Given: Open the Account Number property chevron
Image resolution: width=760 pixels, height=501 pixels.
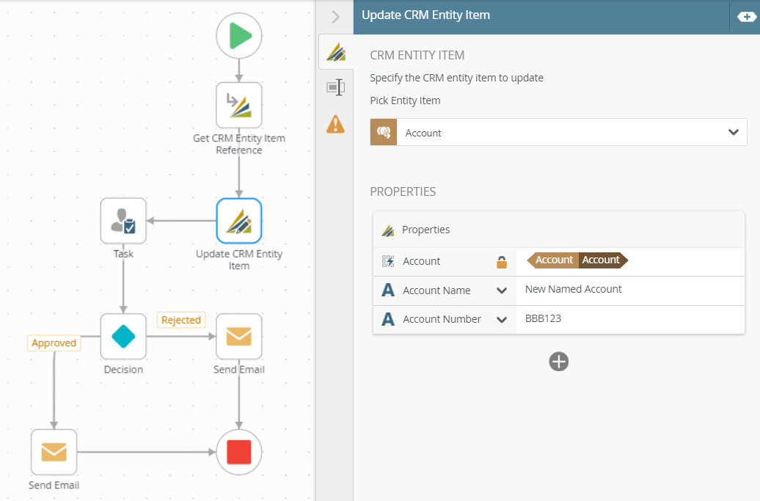Looking at the screenshot, I should click(x=502, y=320).
